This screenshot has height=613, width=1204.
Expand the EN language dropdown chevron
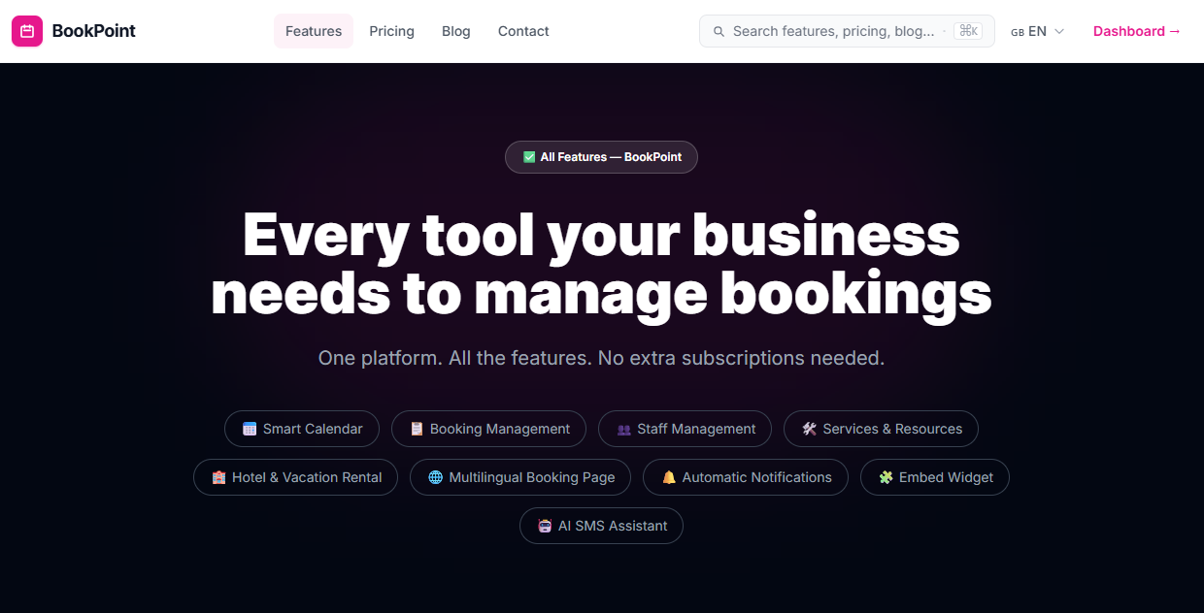pyautogui.click(x=1059, y=31)
